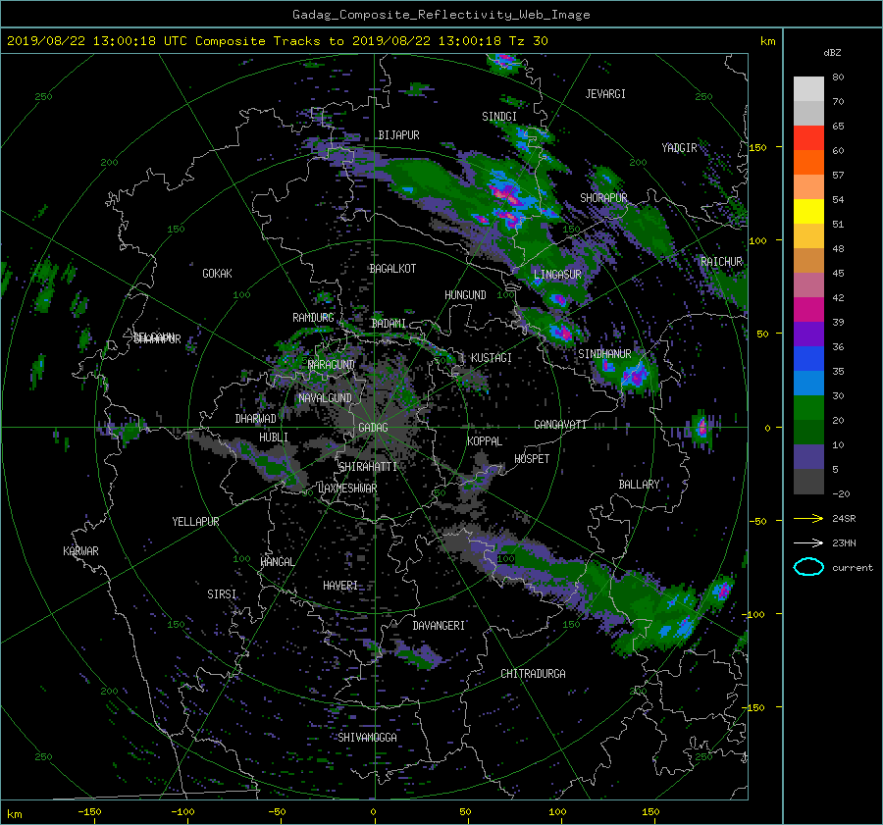Select the HUNGUND city label
The image size is (883, 825).
coord(465,295)
